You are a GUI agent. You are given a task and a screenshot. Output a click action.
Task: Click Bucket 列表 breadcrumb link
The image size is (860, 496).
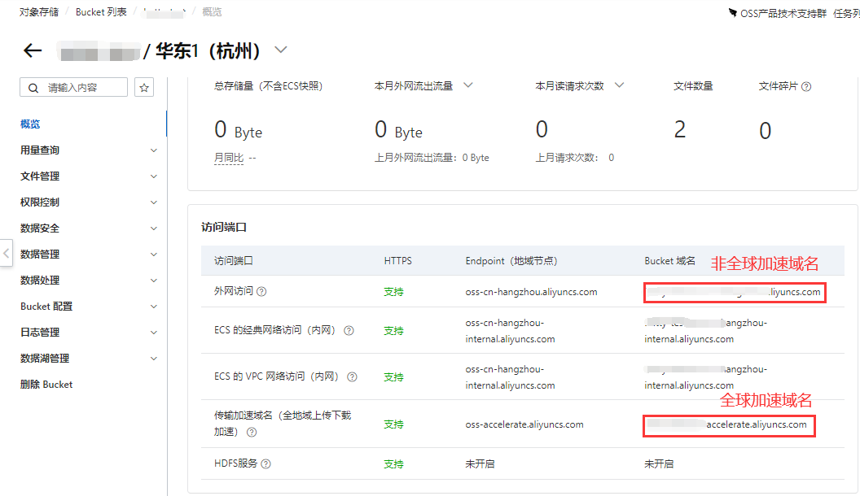coord(101,12)
